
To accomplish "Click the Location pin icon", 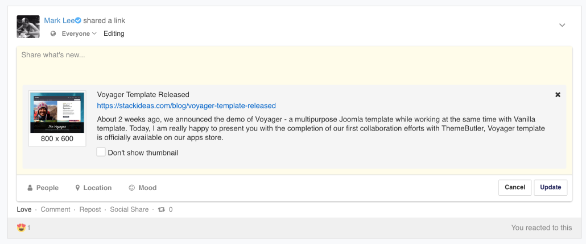I will tap(78, 188).
